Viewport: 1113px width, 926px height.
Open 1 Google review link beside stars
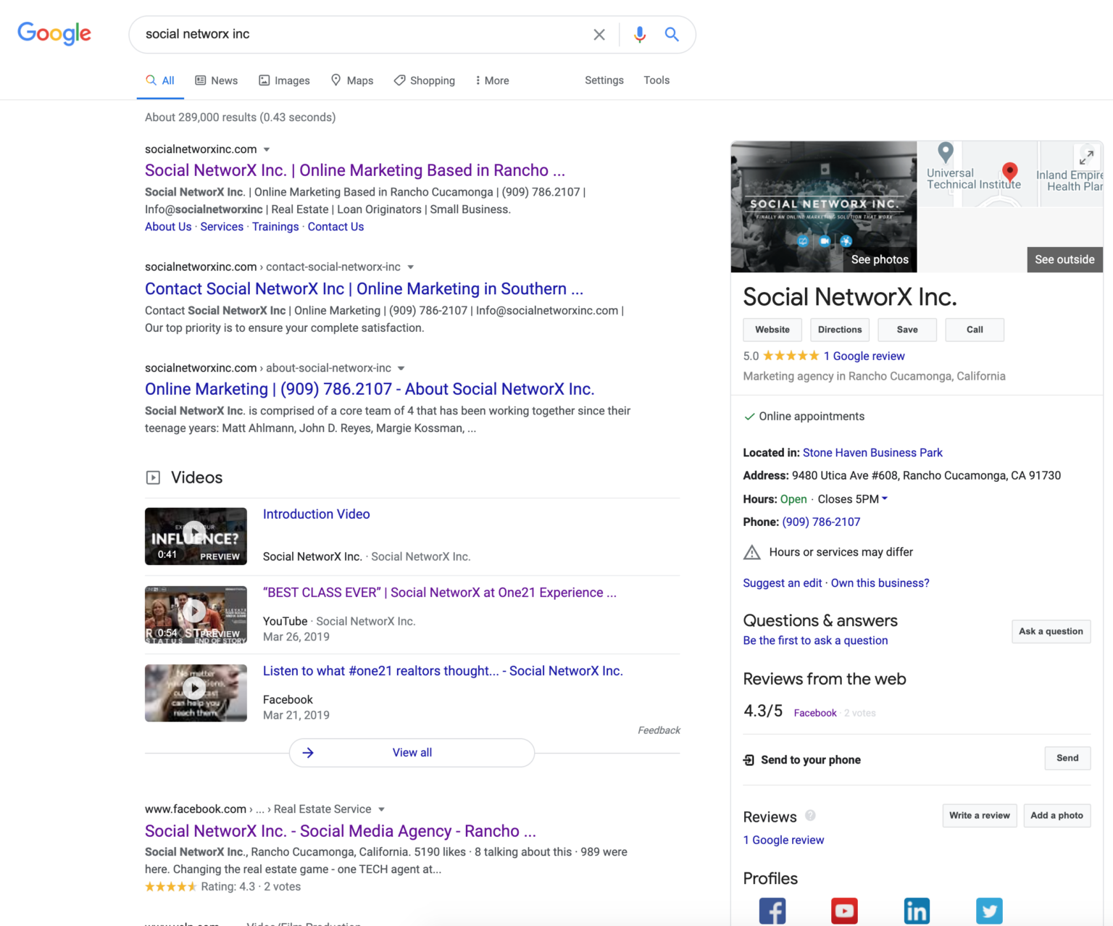point(864,356)
